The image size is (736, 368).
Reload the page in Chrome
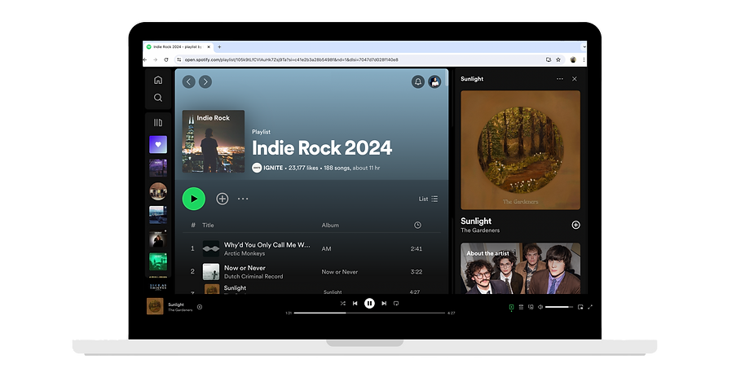click(x=166, y=59)
